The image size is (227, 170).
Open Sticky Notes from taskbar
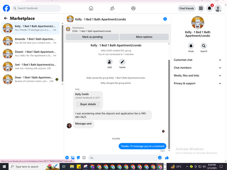pyautogui.click(x=79, y=166)
